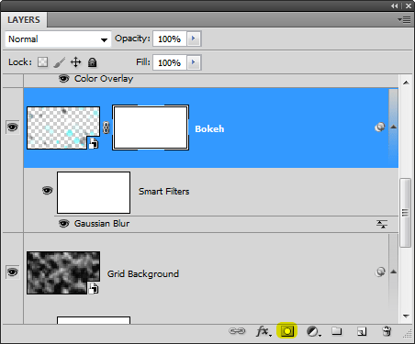Click the scroll down arrow

click(406, 316)
